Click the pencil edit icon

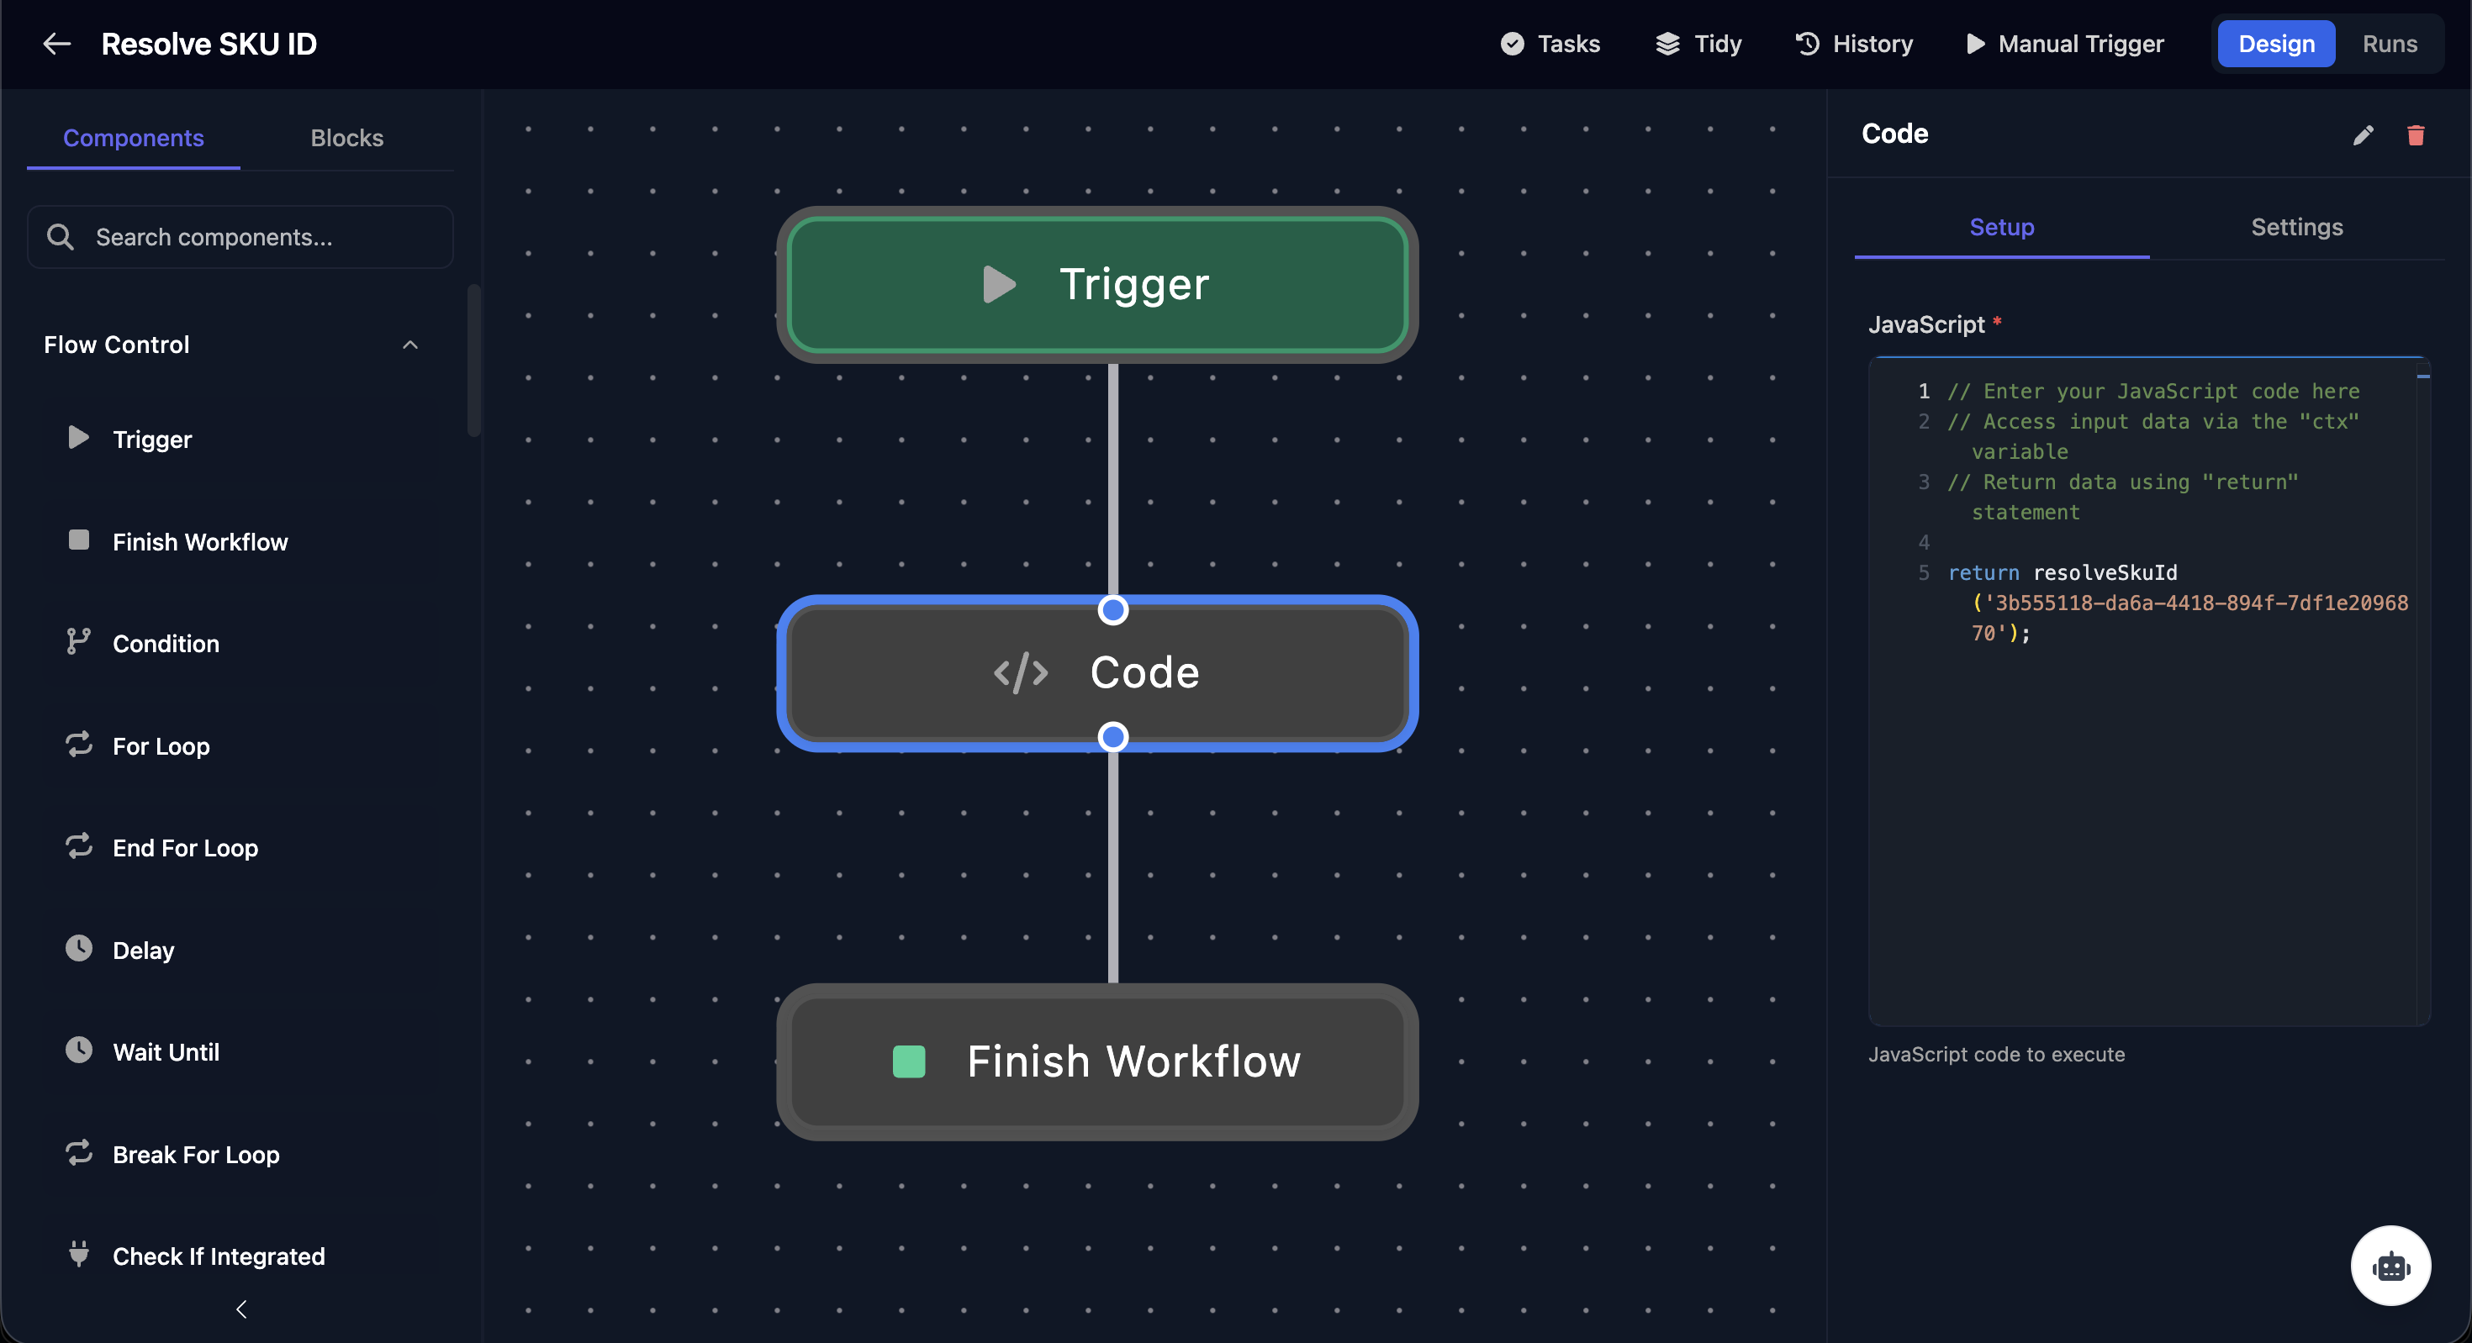tap(2363, 135)
